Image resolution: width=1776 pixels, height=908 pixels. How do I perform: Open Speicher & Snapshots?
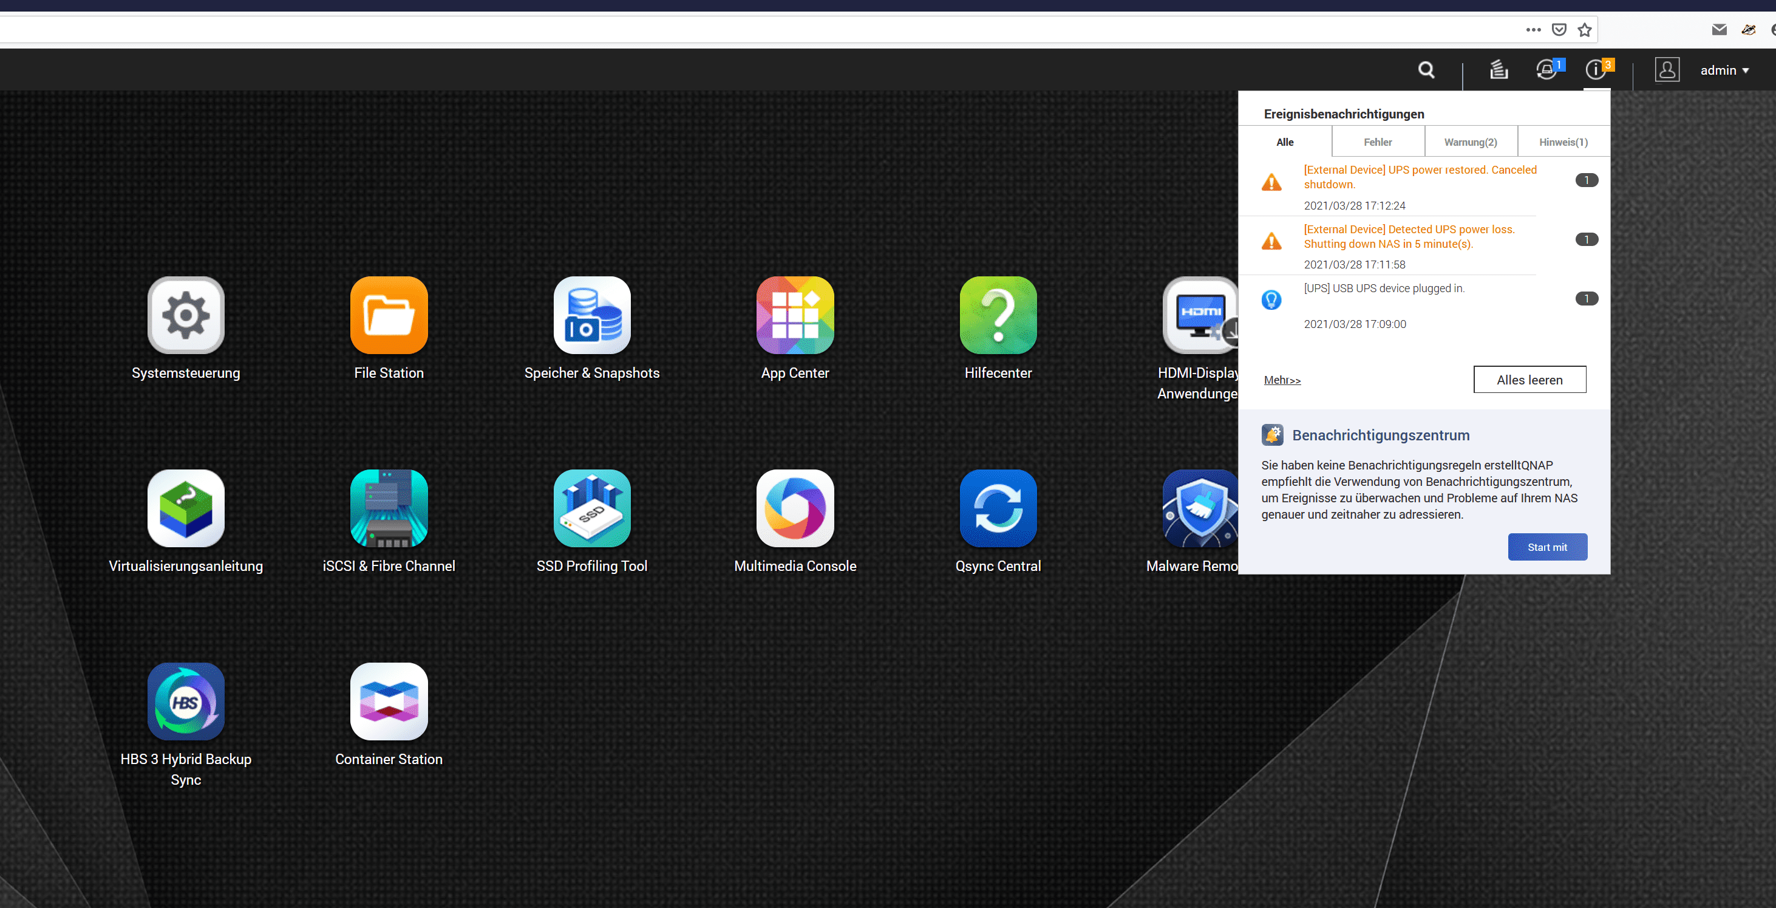pyautogui.click(x=591, y=315)
